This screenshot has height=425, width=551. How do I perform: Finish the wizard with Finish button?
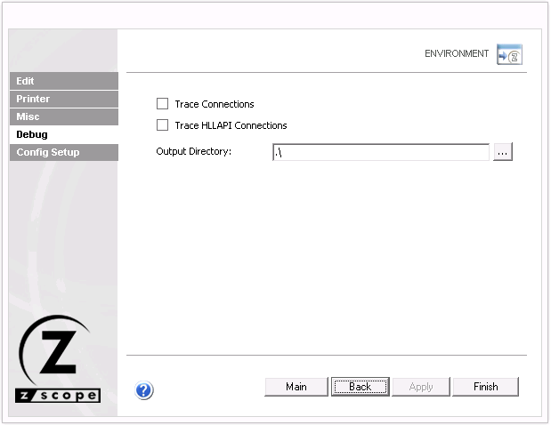486,387
